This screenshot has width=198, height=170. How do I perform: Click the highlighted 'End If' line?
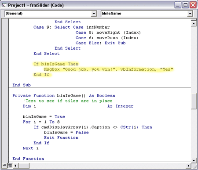pos(41,75)
